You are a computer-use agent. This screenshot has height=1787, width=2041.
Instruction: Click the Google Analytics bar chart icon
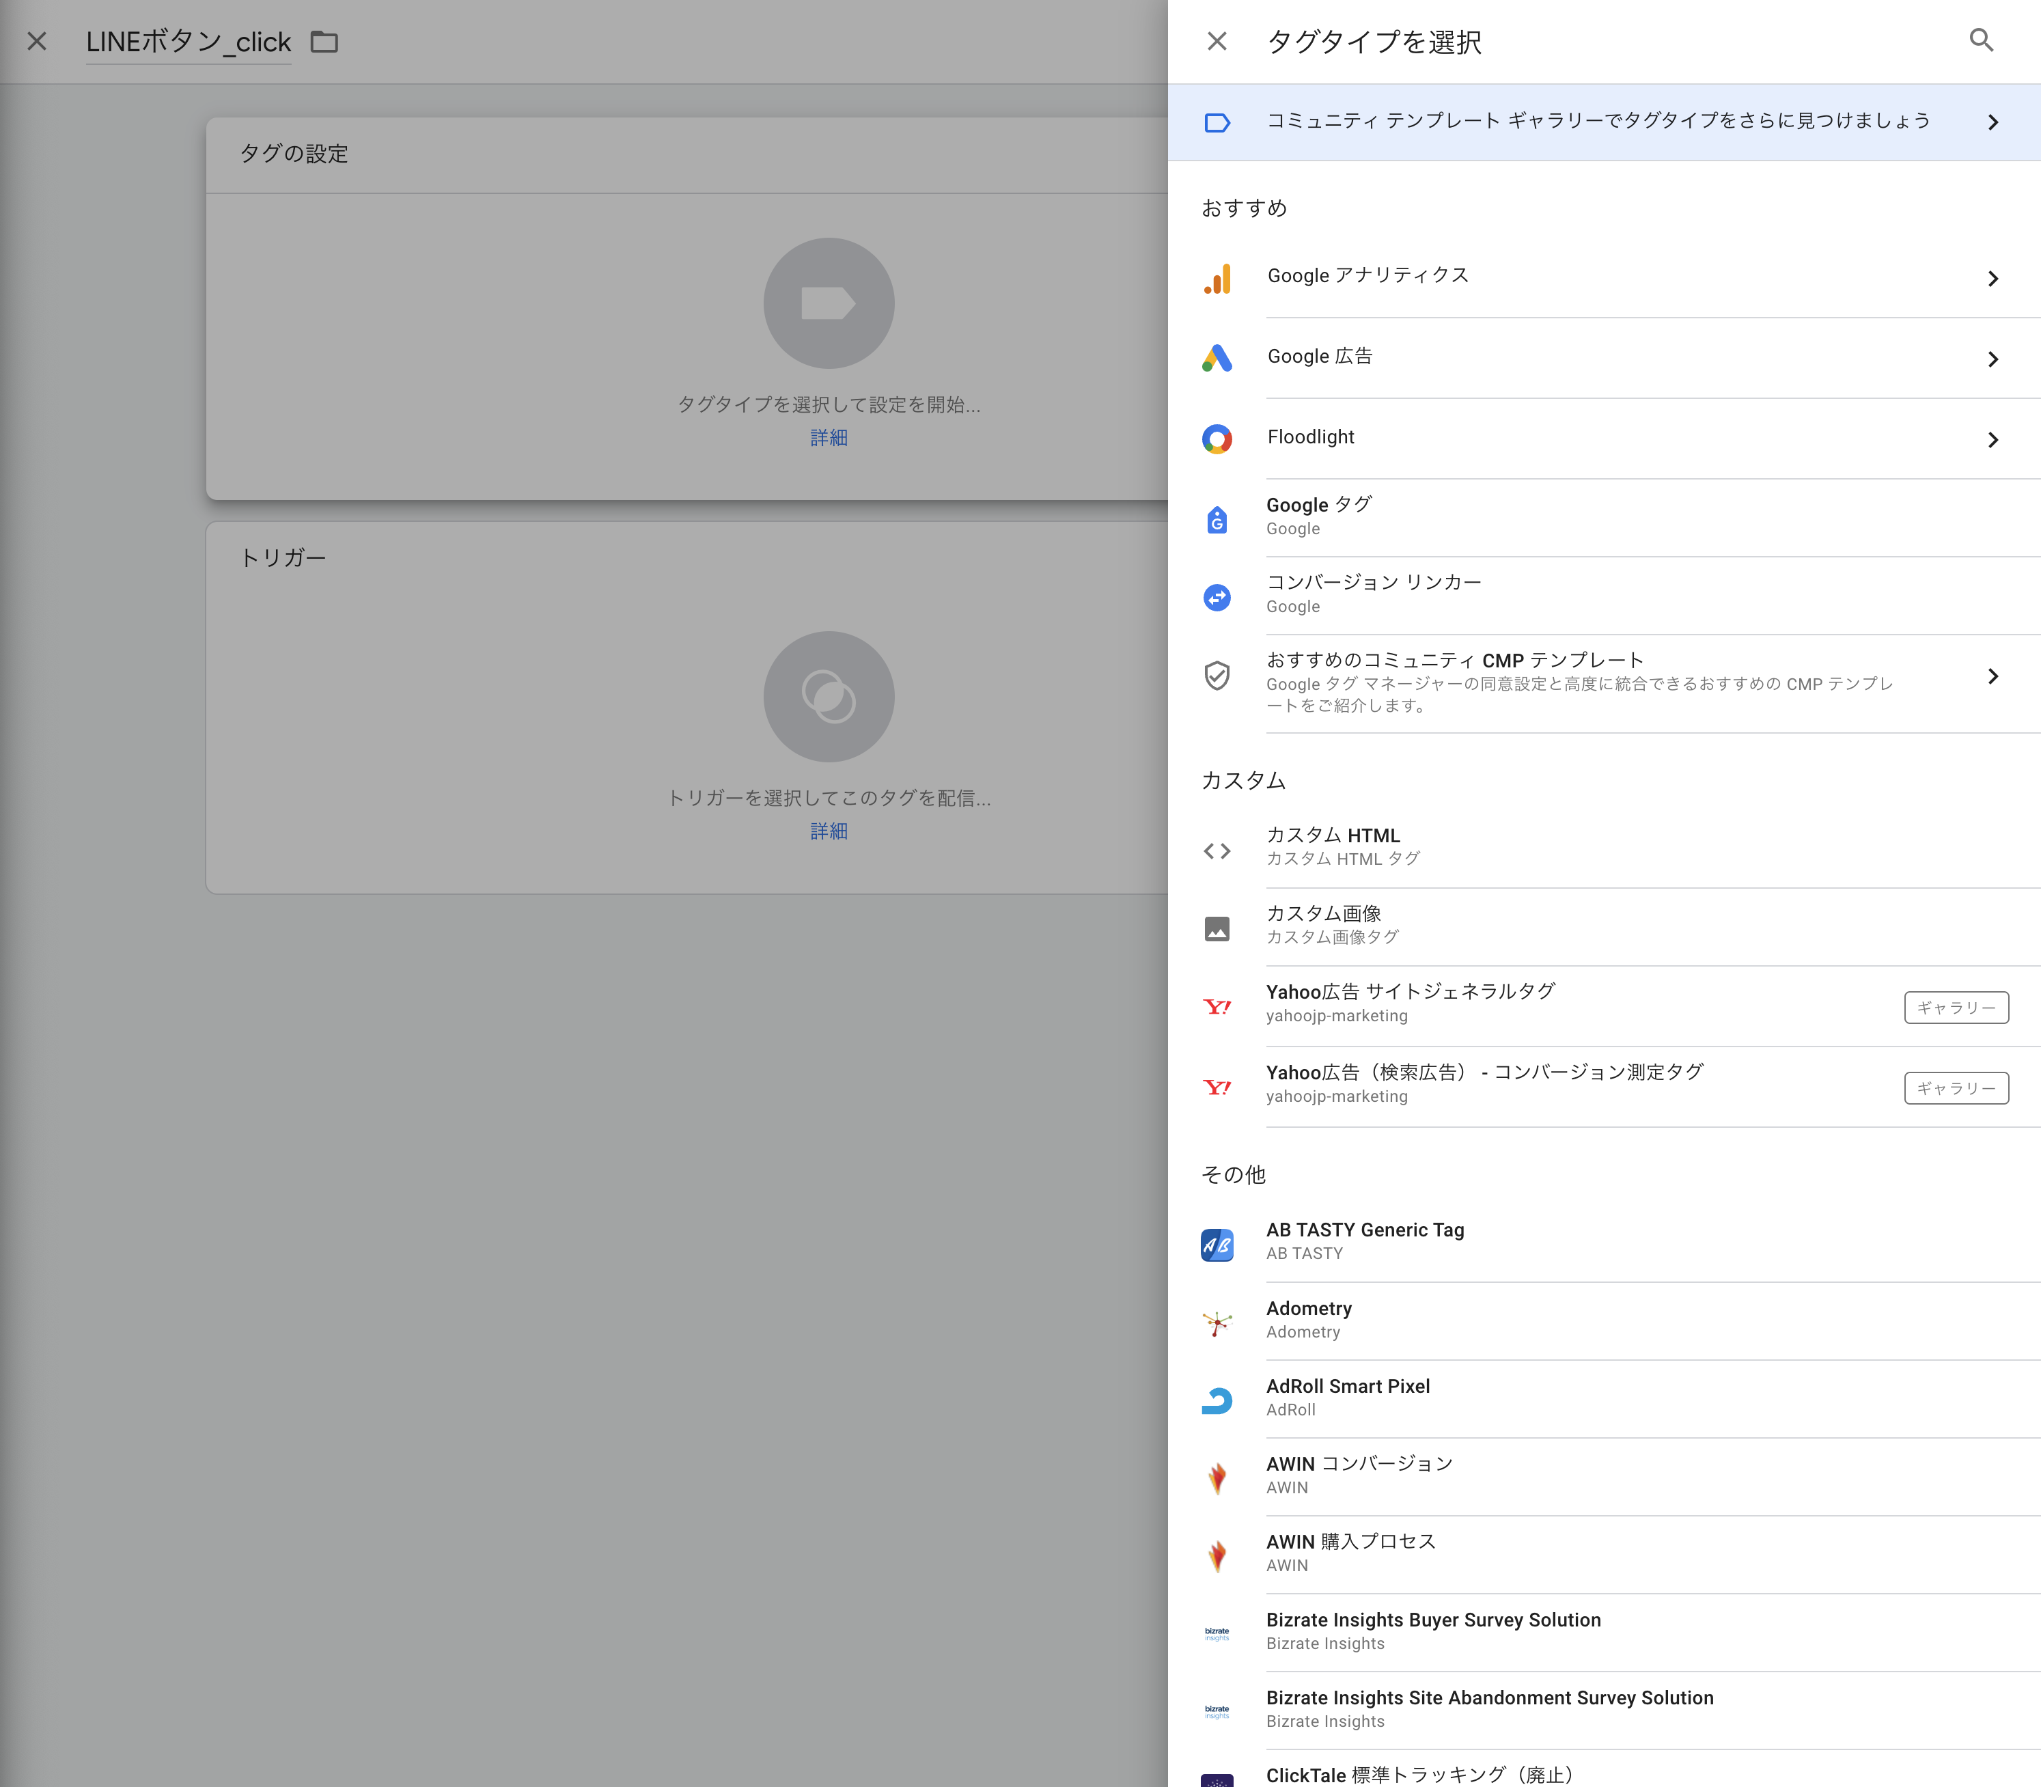coord(1217,278)
